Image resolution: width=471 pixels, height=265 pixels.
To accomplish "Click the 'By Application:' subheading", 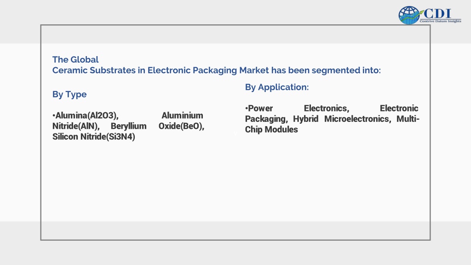I will coord(276,87).
